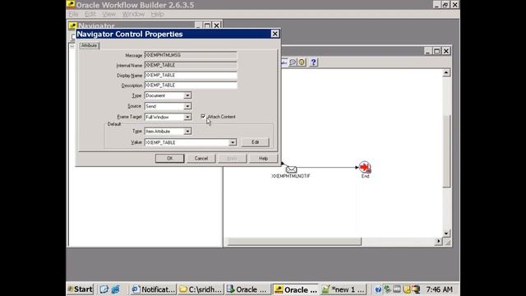Open the Source dropdown showing Send
This screenshot has width=526, height=296.
pyautogui.click(x=187, y=106)
